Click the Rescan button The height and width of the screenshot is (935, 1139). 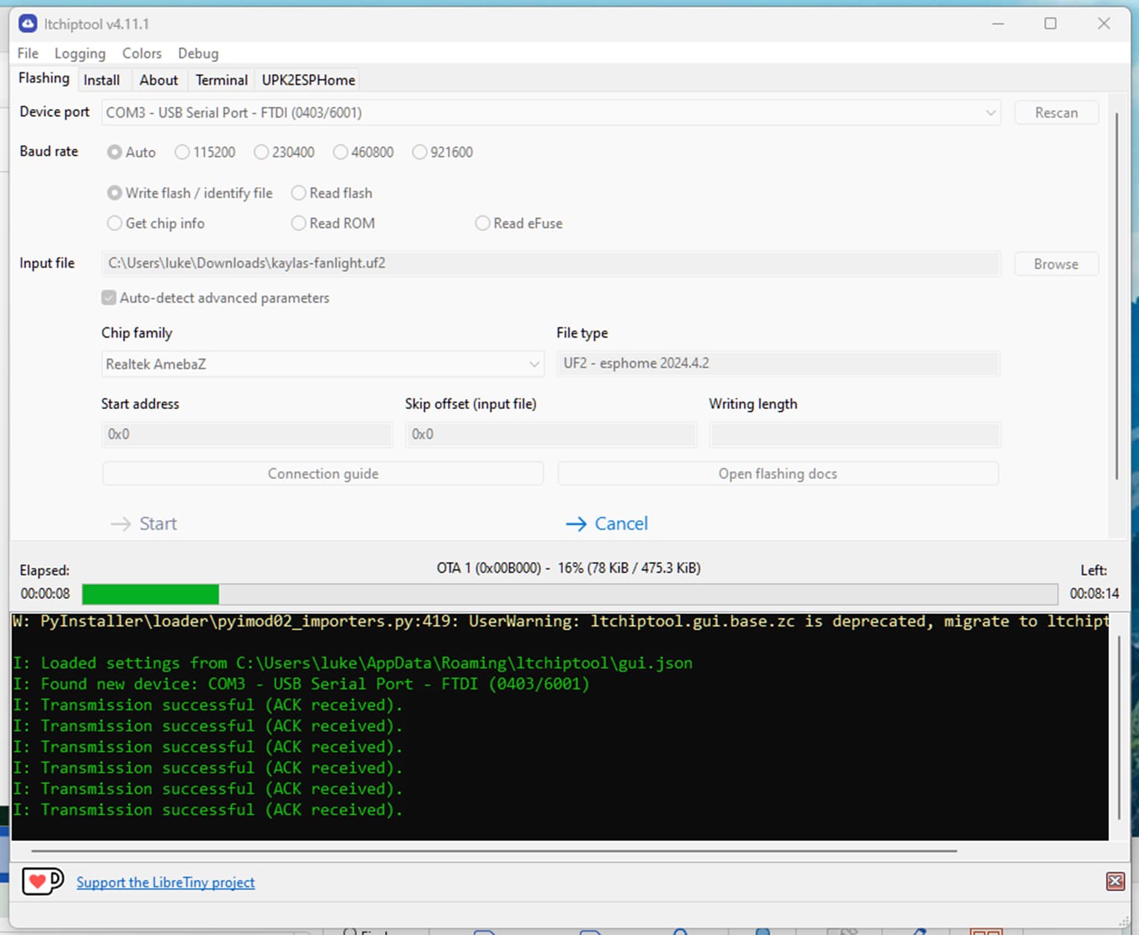[x=1056, y=112]
